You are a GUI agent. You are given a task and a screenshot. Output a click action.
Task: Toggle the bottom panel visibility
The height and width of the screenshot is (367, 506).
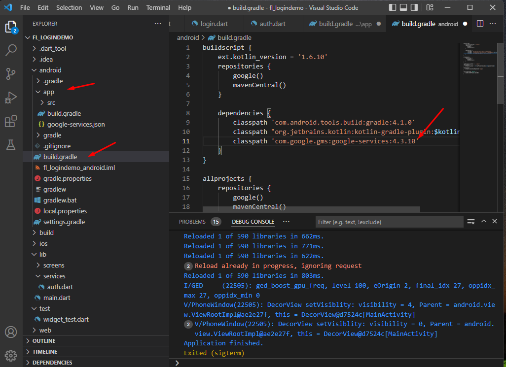coord(403,7)
